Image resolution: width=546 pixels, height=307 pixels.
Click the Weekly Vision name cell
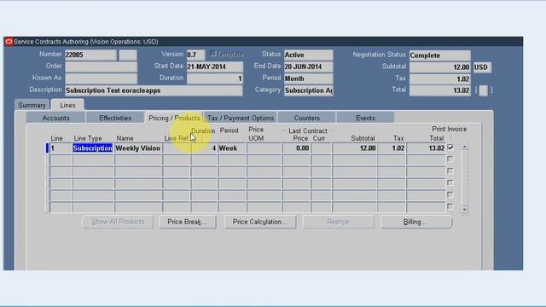click(x=138, y=148)
